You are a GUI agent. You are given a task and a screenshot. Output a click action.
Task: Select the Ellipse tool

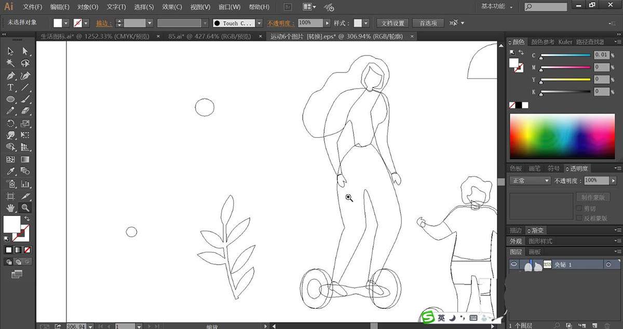click(x=10, y=99)
